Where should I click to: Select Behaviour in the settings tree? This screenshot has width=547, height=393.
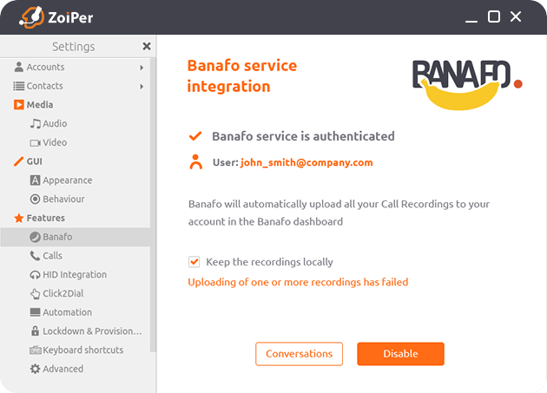point(63,200)
